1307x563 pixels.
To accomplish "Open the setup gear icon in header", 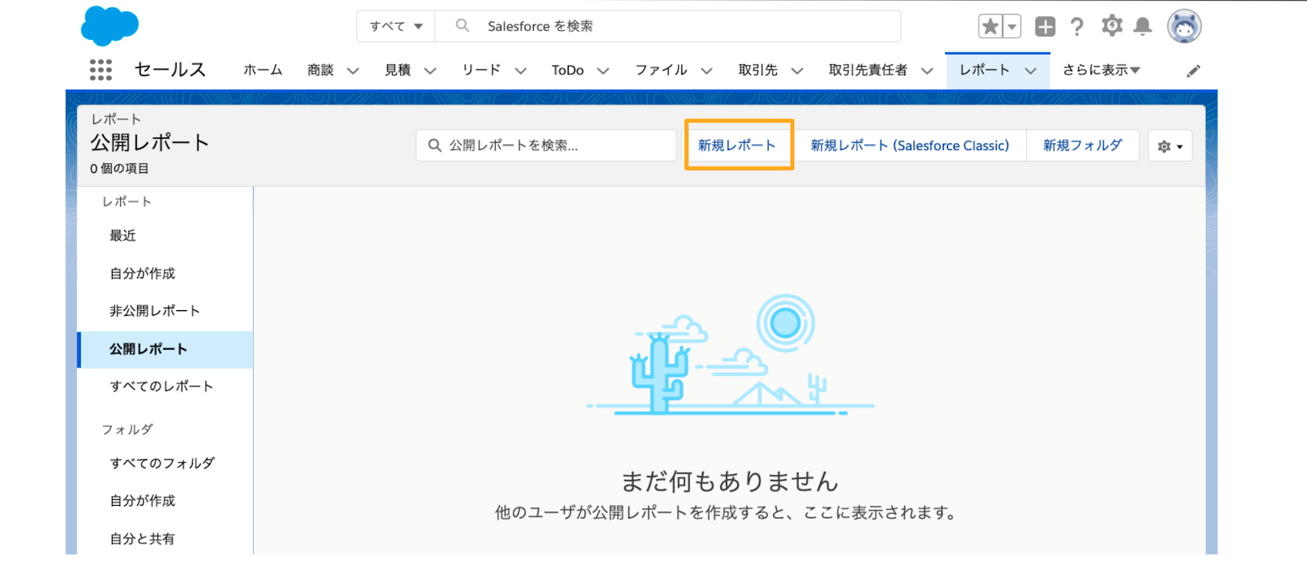I will click(1112, 26).
